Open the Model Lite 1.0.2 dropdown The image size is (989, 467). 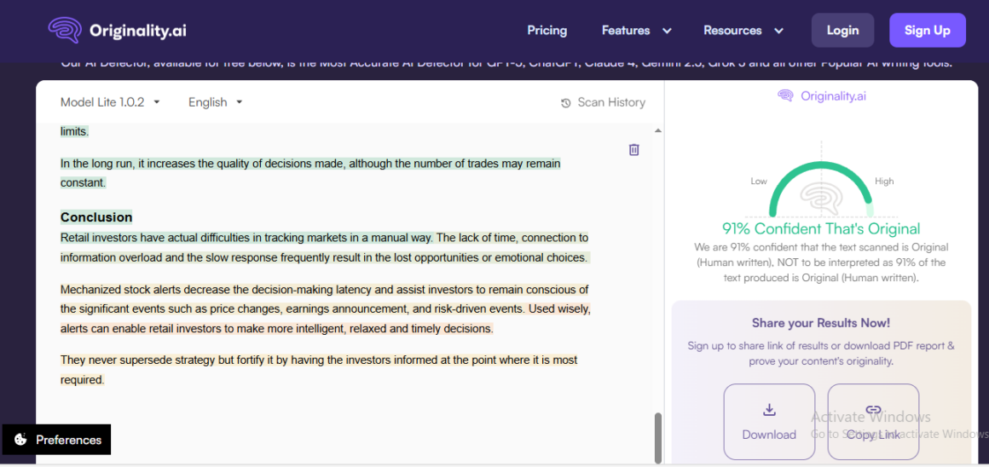click(x=110, y=102)
